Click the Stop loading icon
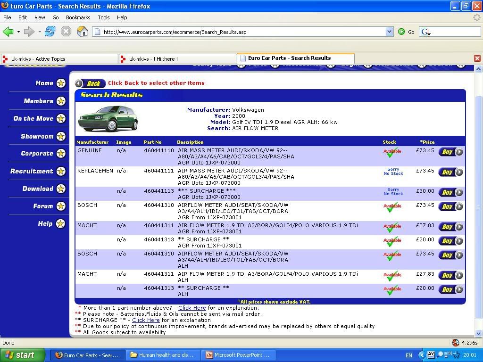 66,32
